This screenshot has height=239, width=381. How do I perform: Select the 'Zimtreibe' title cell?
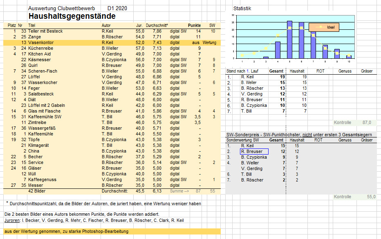click(37, 122)
